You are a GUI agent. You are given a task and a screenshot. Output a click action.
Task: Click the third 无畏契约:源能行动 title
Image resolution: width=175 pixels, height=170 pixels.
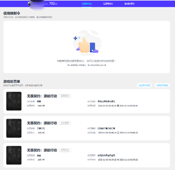point(42,150)
